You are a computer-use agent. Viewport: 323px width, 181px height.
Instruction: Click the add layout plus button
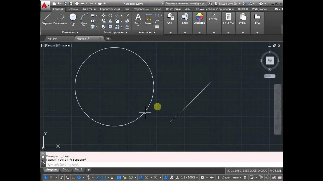tap(88, 170)
